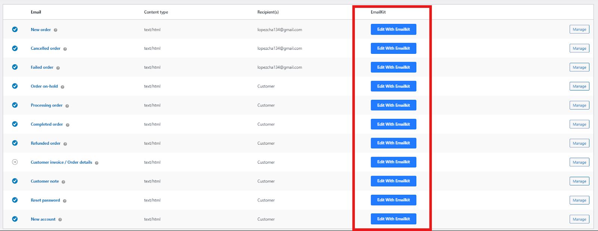Click Manage for Cancelled order
Screen dimensions: 598x231
[579, 48]
